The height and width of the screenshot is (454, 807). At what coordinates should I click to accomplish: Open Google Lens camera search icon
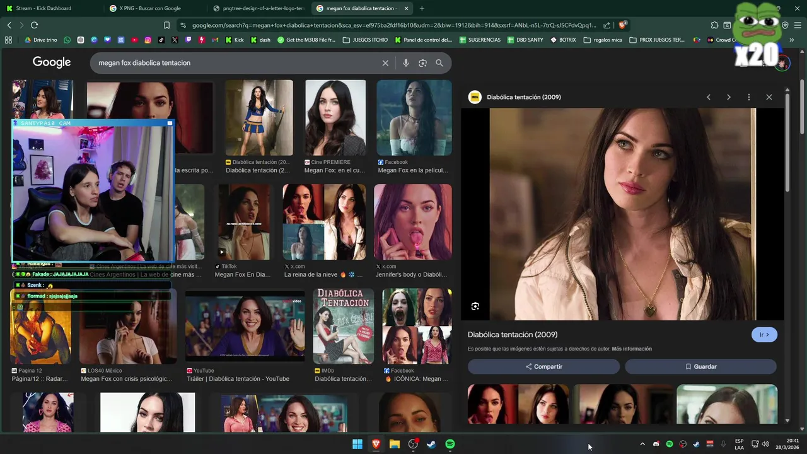(x=422, y=63)
